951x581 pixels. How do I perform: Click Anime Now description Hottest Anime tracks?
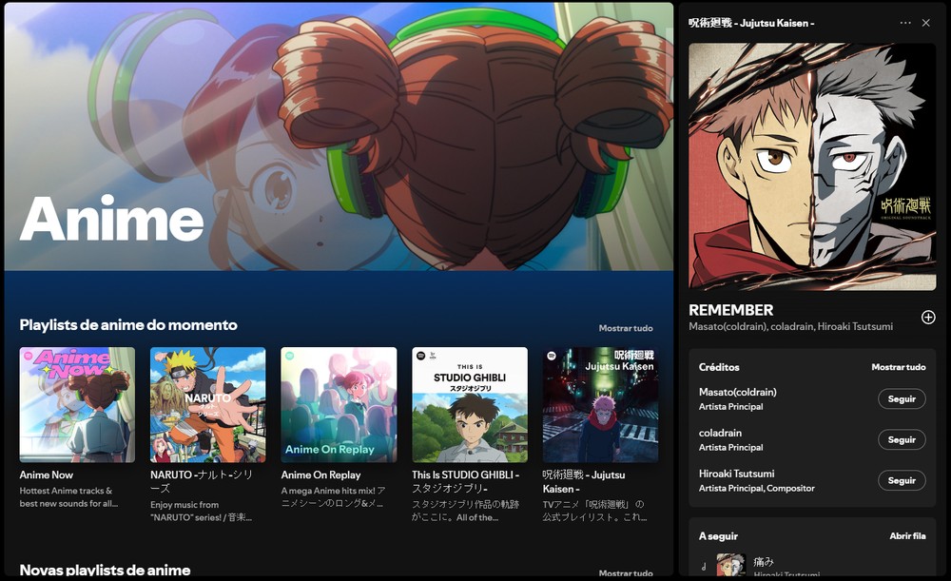point(68,497)
